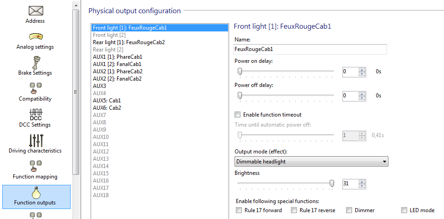Image resolution: width=444 pixels, height=219 pixels.
Task: Open Output mode effect dropdown
Action: tap(311, 161)
